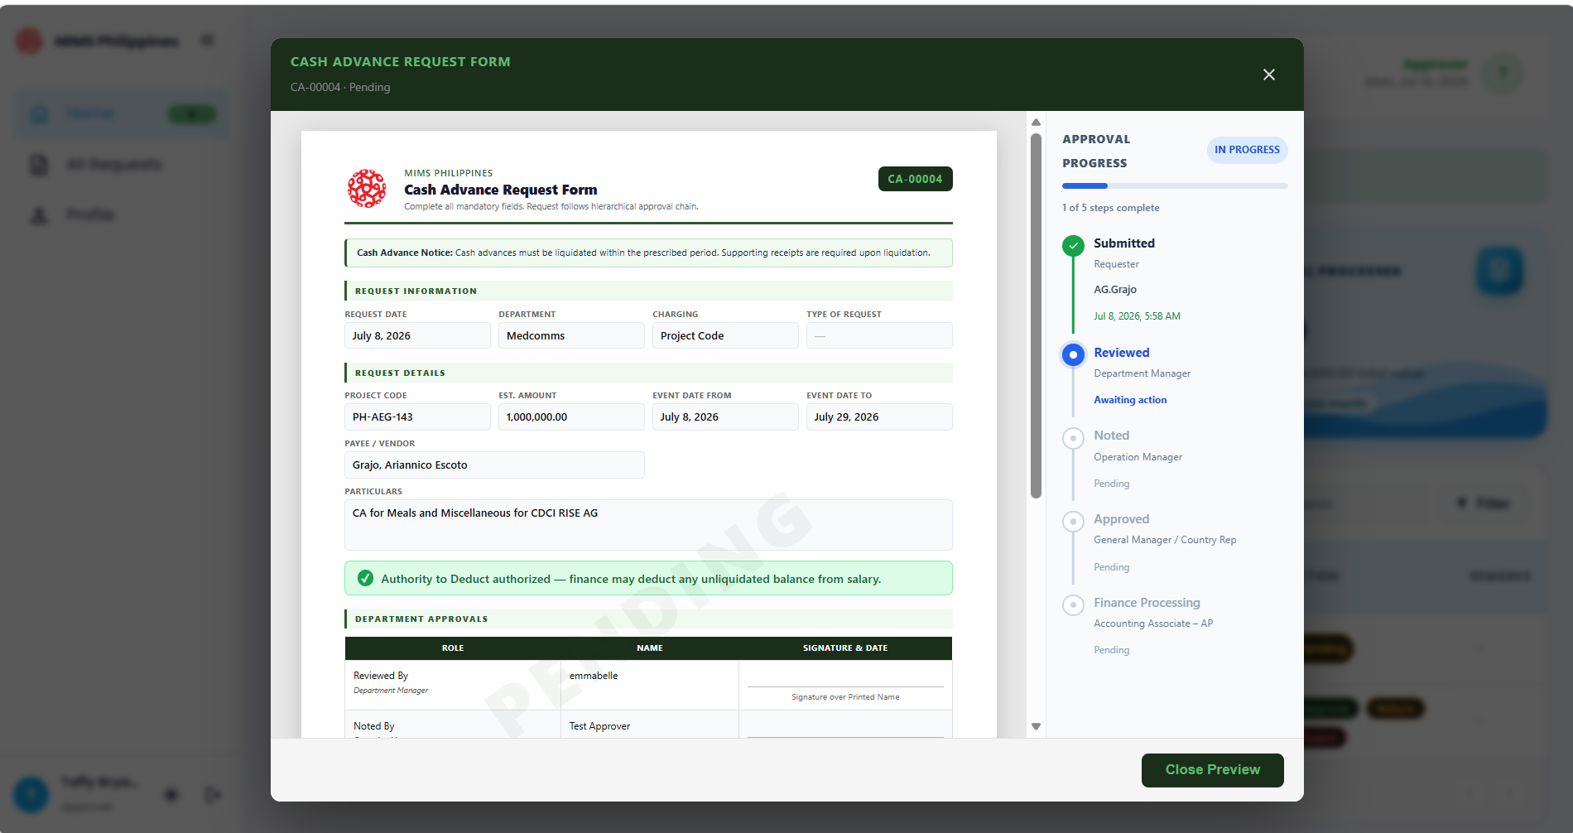Click the ROLE column header
The height and width of the screenshot is (833, 1573).
(453, 648)
